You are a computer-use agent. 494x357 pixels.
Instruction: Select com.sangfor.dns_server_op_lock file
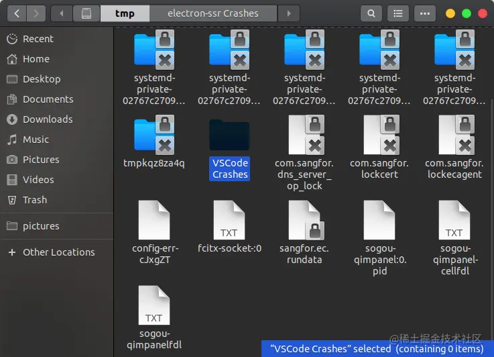(x=304, y=153)
